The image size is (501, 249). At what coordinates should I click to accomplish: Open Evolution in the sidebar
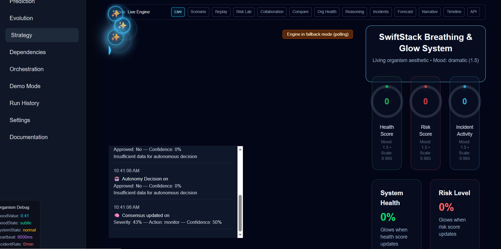tap(42, 18)
